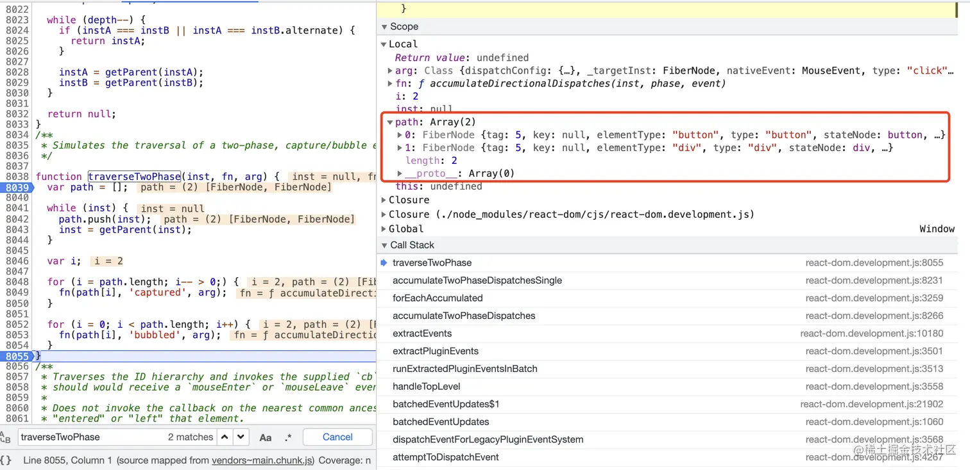Click the highlighted traverseTwoPhase function name
Image resolution: width=970 pixels, height=470 pixels.
134,177
